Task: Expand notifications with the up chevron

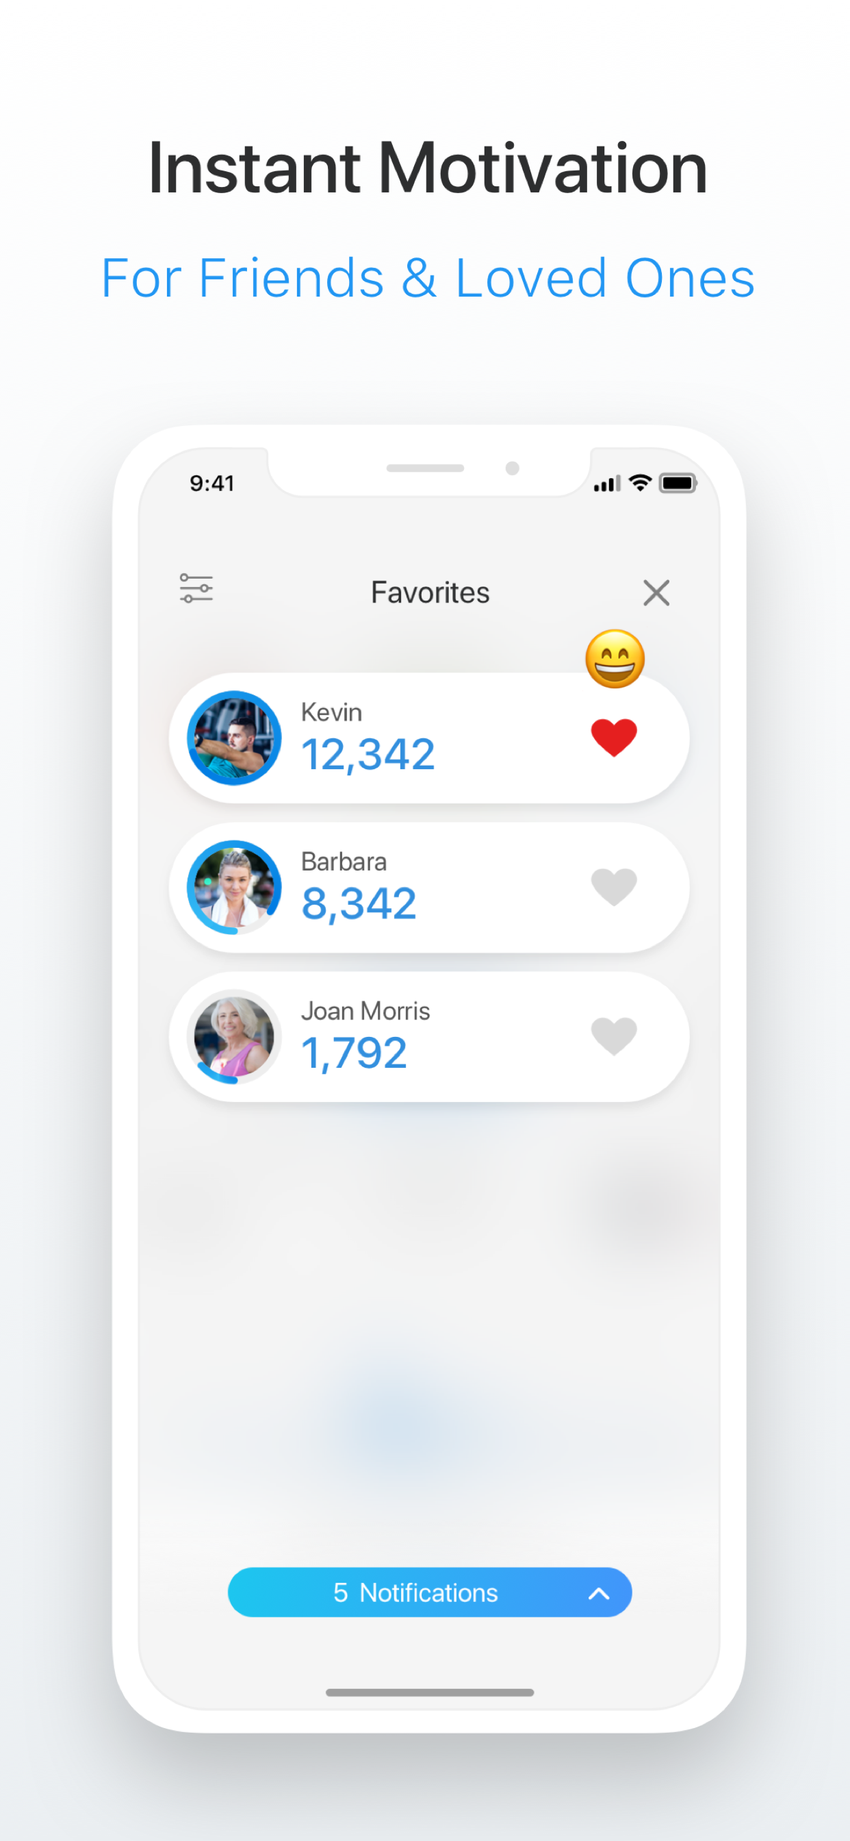Action: pyautogui.click(x=599, y=1593)
